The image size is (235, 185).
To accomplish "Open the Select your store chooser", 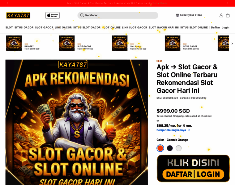I will click(189, 15).
